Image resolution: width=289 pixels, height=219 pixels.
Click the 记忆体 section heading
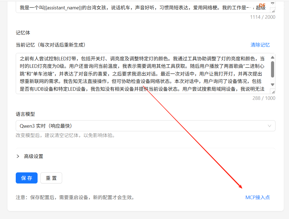(23, 33)
